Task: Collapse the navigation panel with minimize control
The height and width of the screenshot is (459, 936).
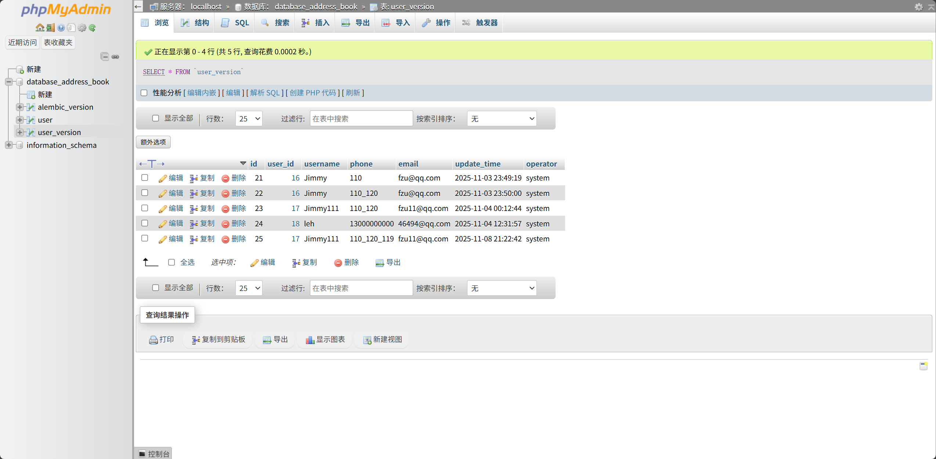Action: [x=105, y=57]
